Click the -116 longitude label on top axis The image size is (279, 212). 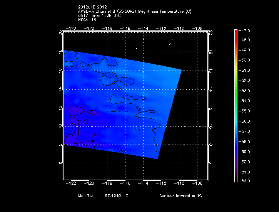[x=125, y=28]
